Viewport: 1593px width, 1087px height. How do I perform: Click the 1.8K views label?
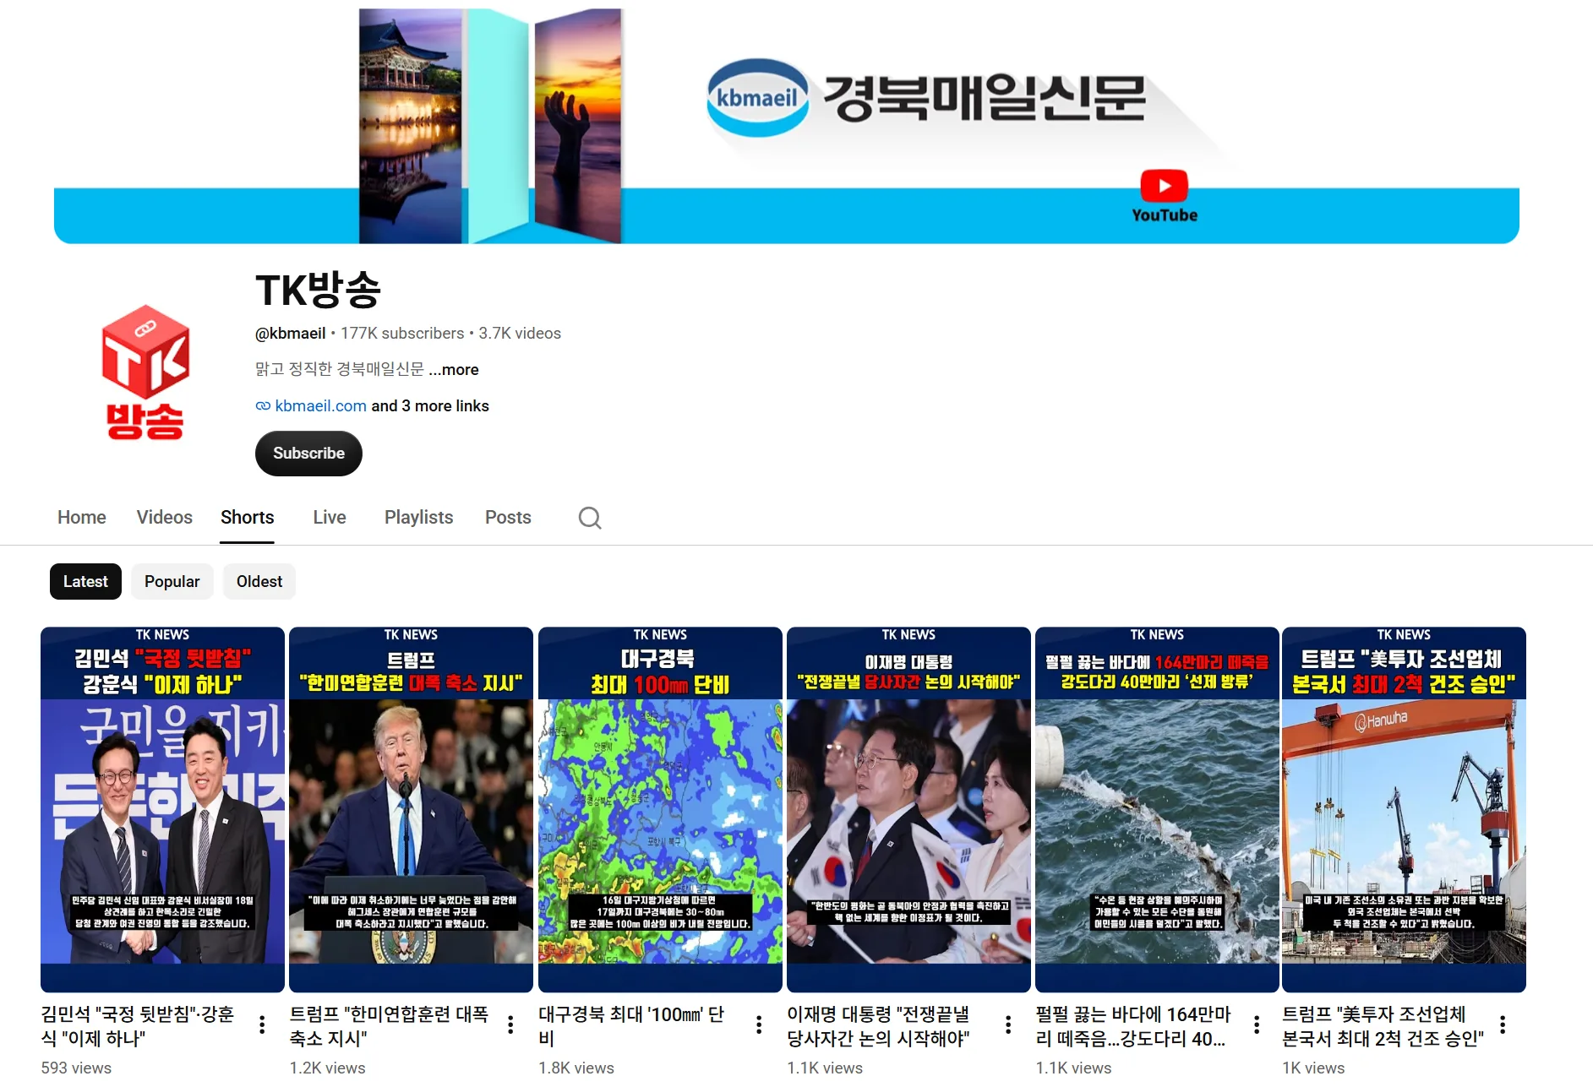[576, 1068]
